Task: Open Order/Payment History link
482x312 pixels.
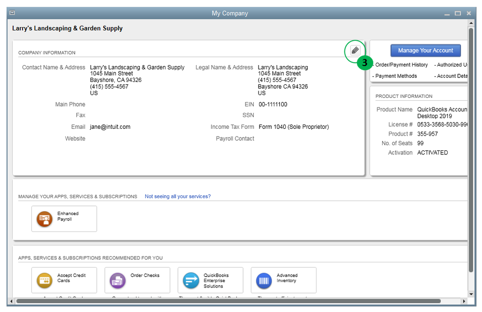Action: [x=401, y=65]
